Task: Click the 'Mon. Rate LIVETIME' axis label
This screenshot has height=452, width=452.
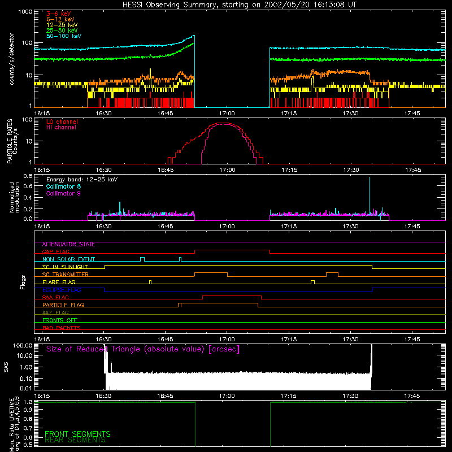Action: (x=12, y=425)
